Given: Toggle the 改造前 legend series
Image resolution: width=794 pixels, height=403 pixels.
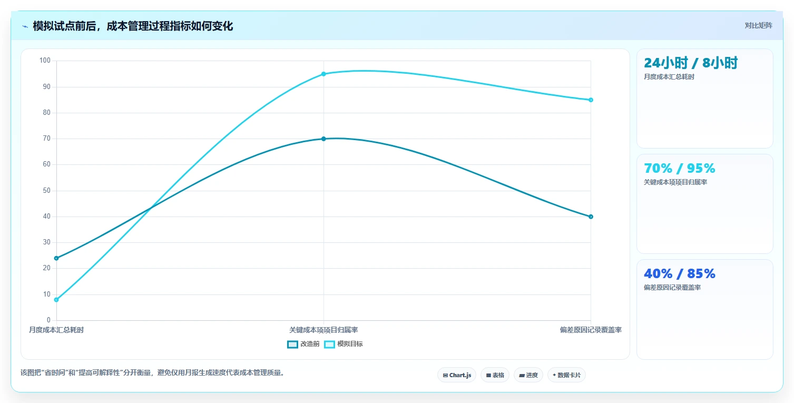Looking at the screenshot, I should tap(303, 344).
